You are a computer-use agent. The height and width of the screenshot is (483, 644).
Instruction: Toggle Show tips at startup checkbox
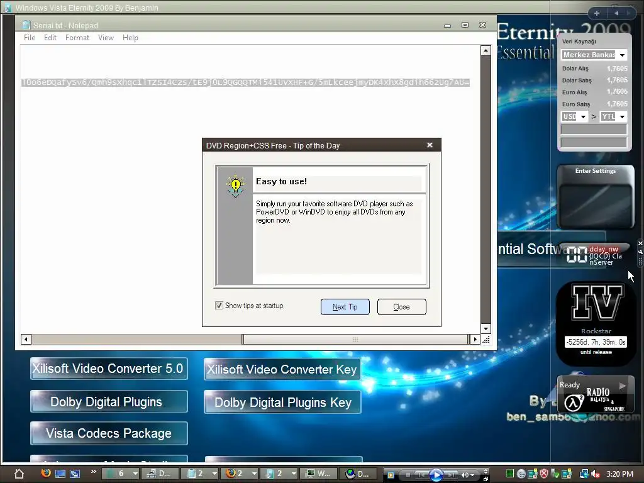(x=219, y=305)
